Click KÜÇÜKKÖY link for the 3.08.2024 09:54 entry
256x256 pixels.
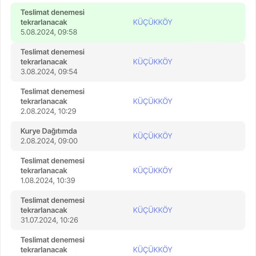coord(152,62)
